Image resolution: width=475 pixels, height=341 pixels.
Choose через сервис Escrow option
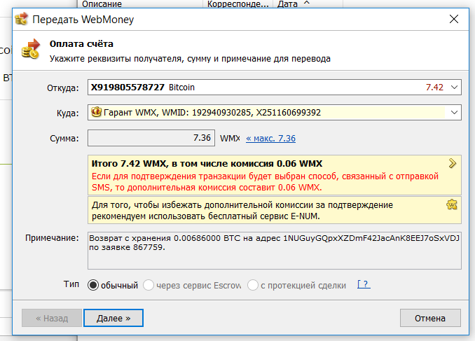[x=148, y=285]
